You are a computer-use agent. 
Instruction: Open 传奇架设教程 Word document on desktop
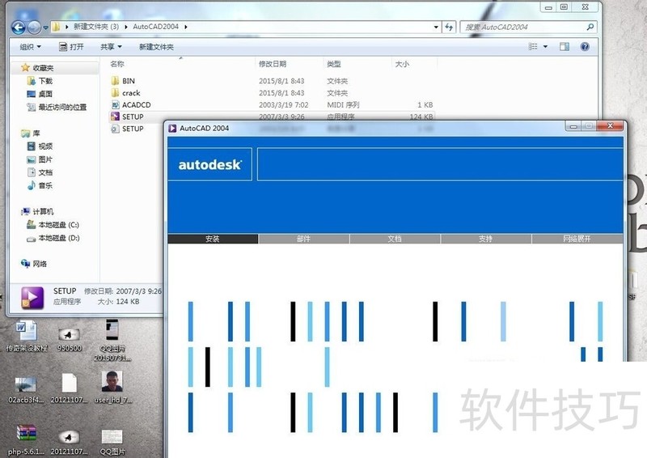coord(27,335)
